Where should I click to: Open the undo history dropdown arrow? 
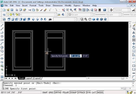click(53, 10)
